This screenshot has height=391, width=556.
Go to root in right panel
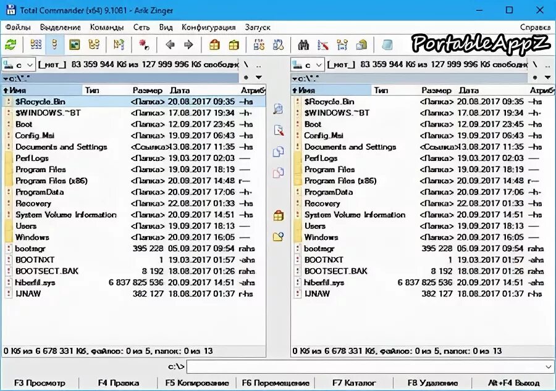[x=535, y=65]
